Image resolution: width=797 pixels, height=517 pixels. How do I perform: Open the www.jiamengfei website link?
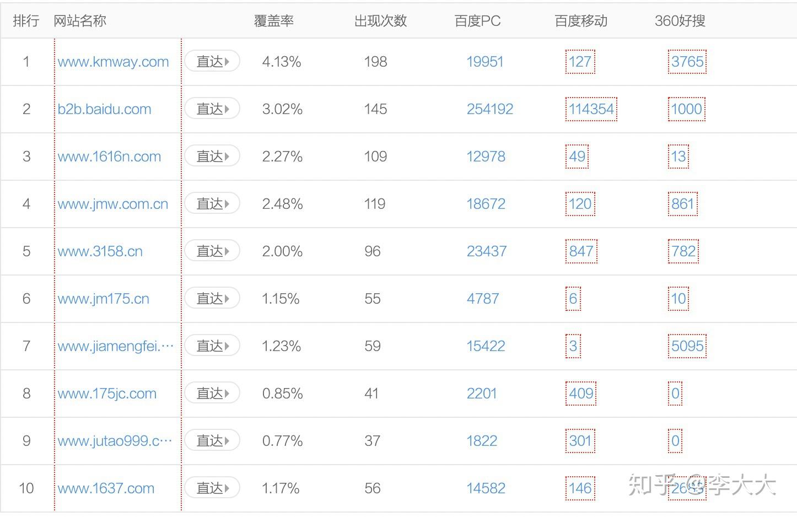point(116,346)
